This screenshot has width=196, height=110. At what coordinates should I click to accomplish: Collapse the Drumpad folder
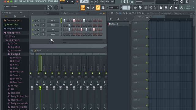coord(15,54)
